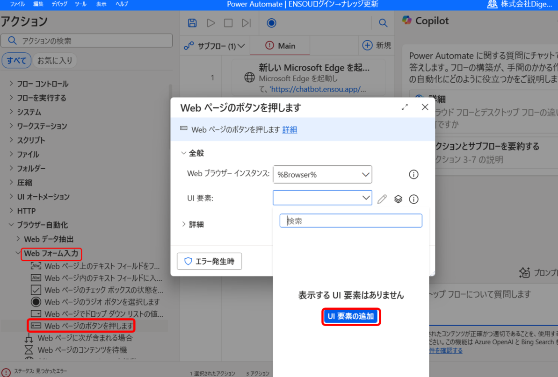The width and height of the screenshot is (558, 377).
Task: Stop the flow with the square icon
Action: 228,23
